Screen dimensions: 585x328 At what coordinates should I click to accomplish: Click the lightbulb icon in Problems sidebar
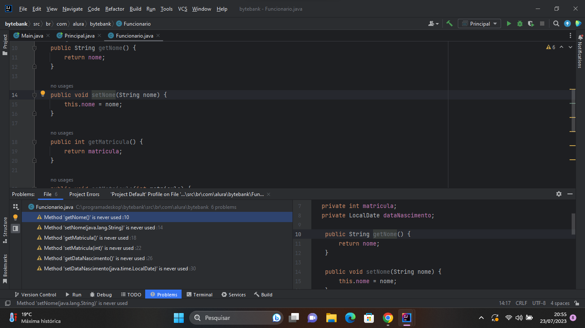tap(15, 217)
